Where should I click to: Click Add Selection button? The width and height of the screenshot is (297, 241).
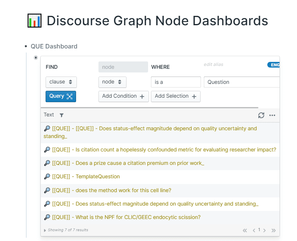coord(176,96)
